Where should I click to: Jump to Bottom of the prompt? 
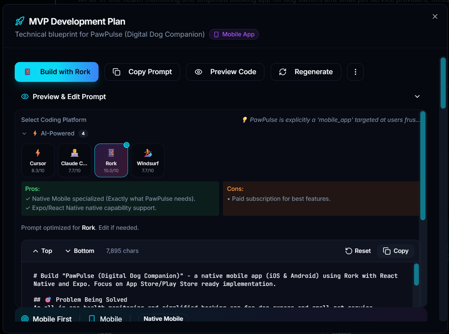(x=80, y=251)
